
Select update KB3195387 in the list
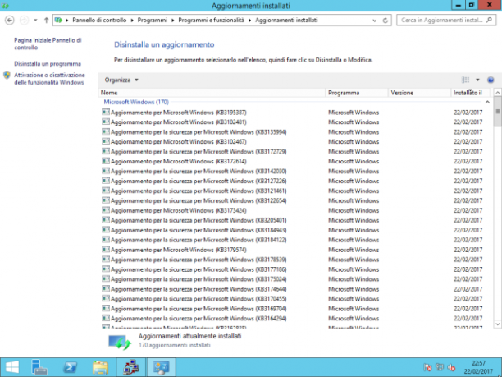pos(293,113)
